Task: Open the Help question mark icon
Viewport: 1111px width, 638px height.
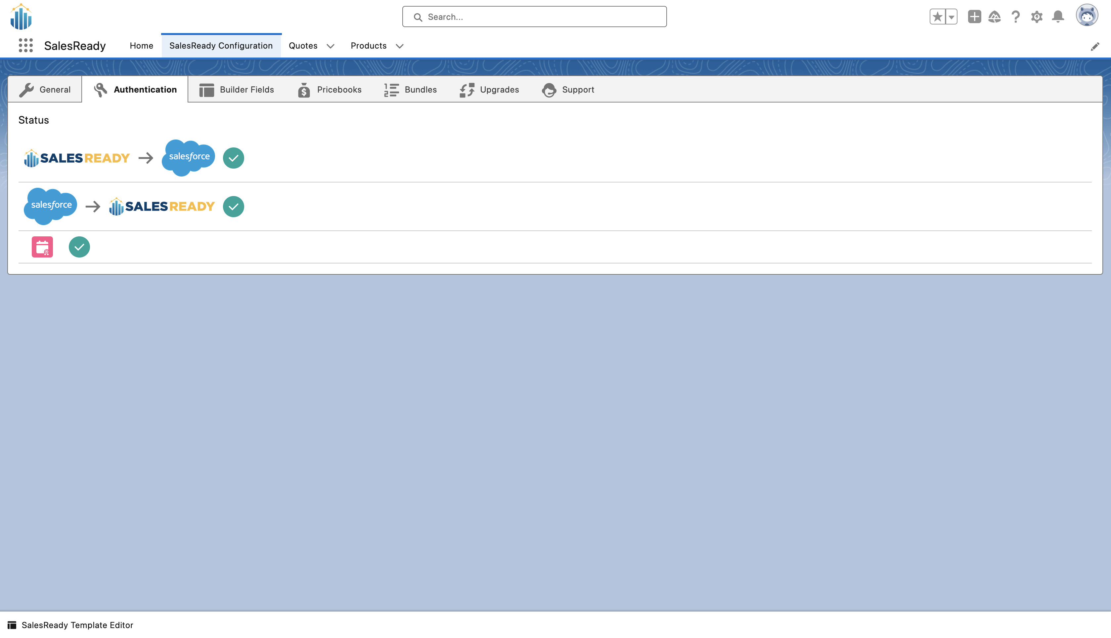Action: click(x=1015, y=17)
